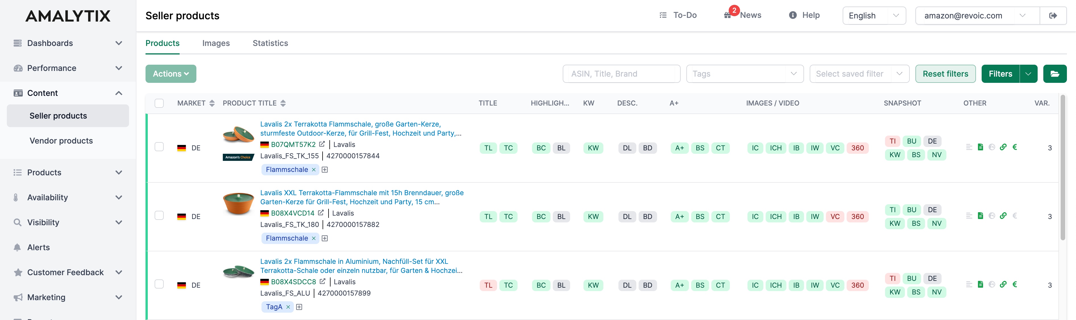
Task: Open the Select saved filter dropdown
Action: 859,74
